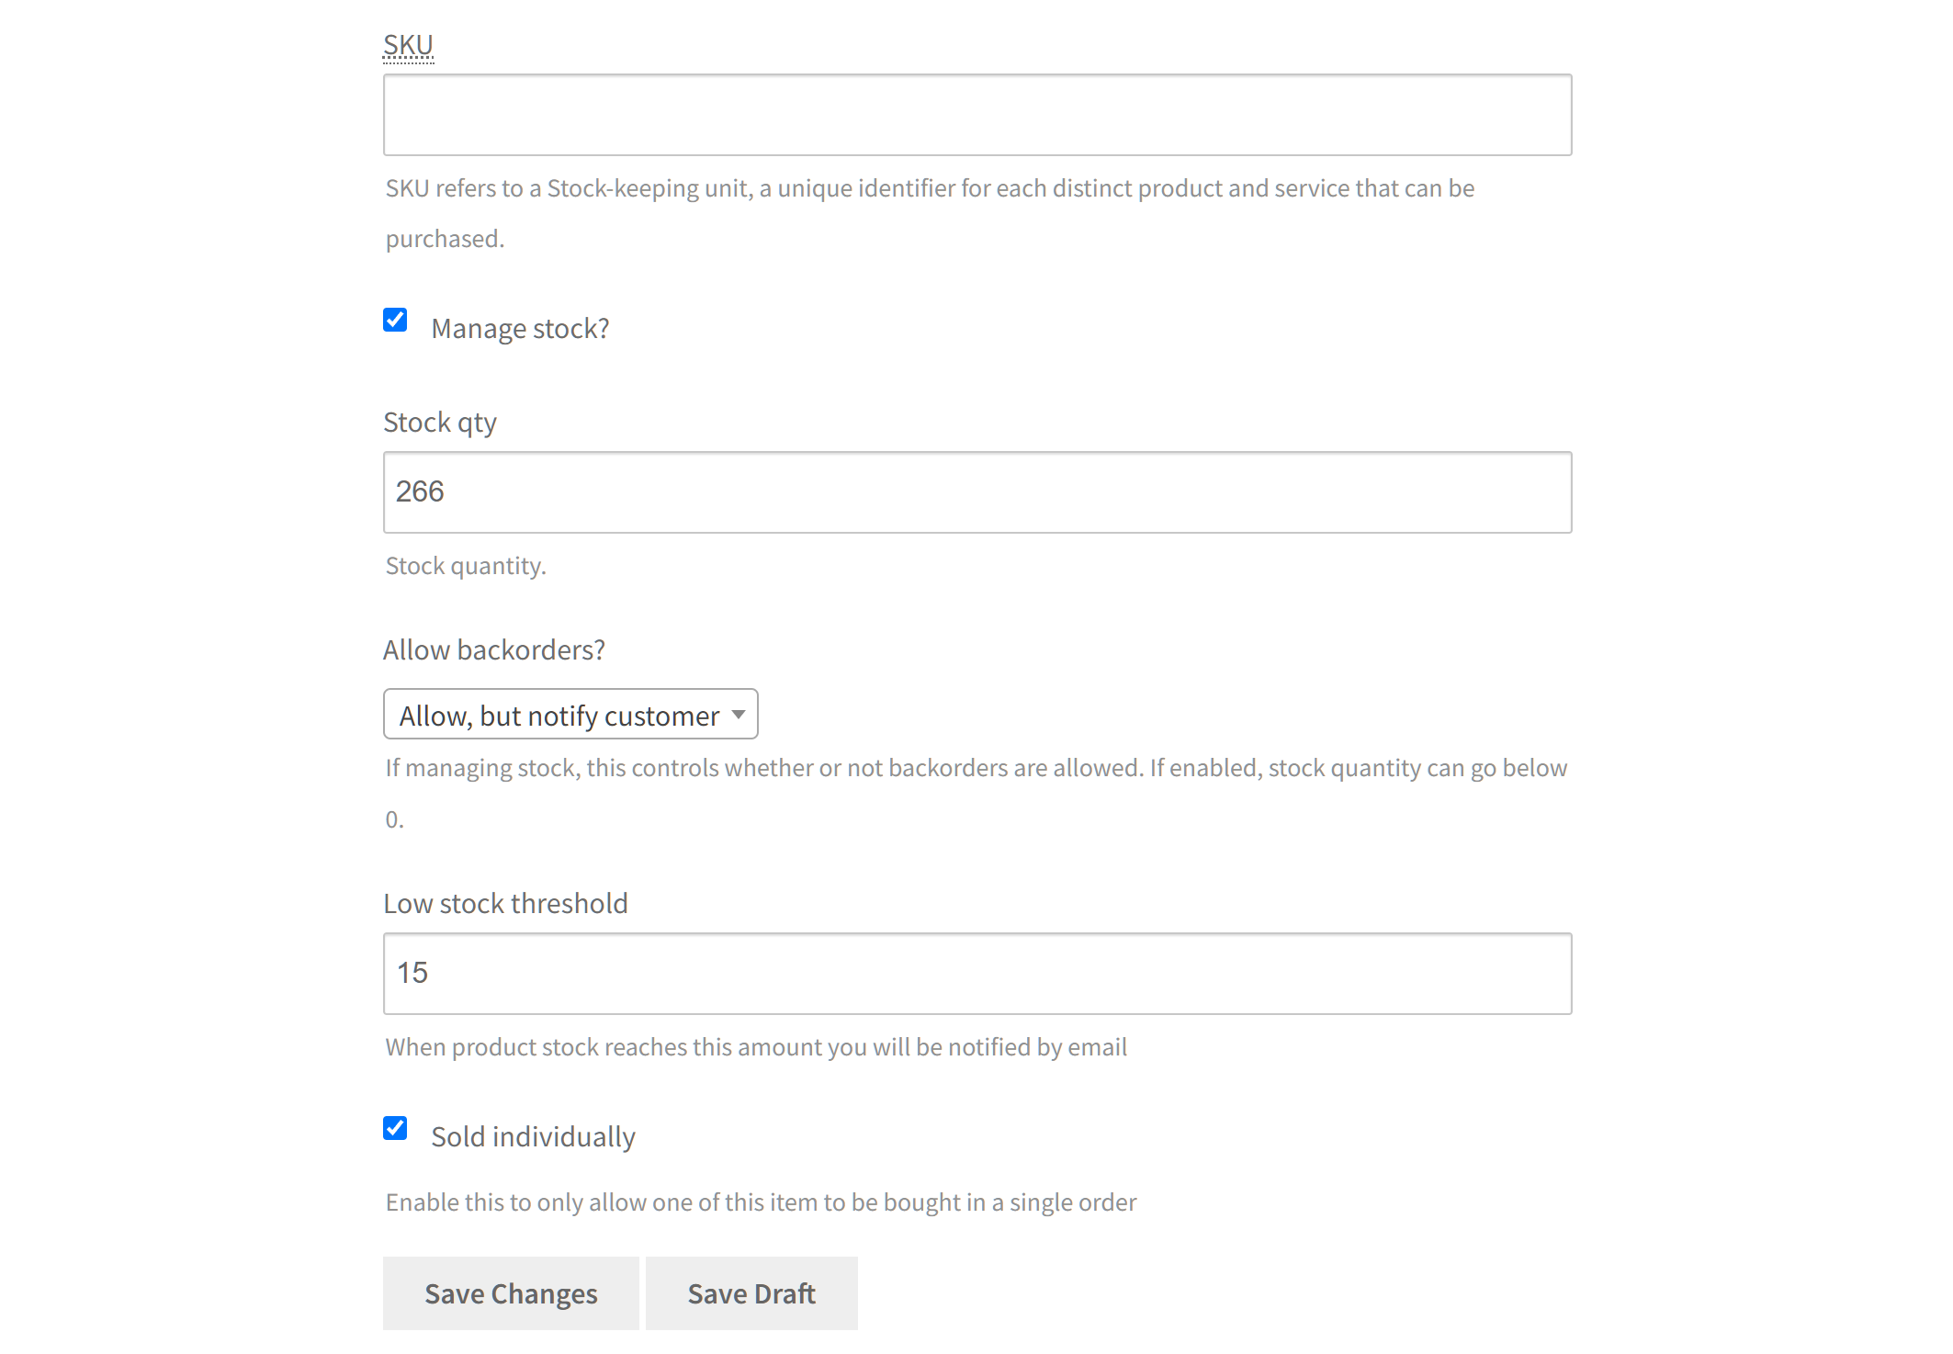Screen dimensions: 1953x1354
Task: Focus the Low stock threshold field showing 15
Action: point(977,974)
